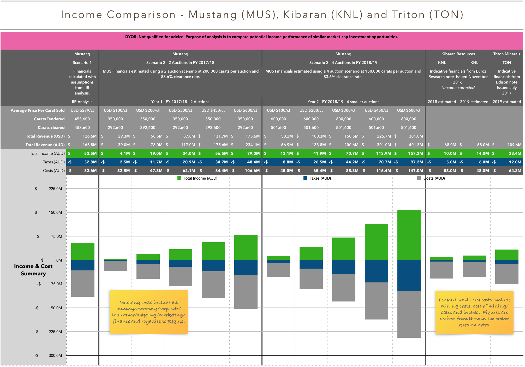Click the 'Taxes (AUD)' legend label
525x367 pixels.
point(320,178)
